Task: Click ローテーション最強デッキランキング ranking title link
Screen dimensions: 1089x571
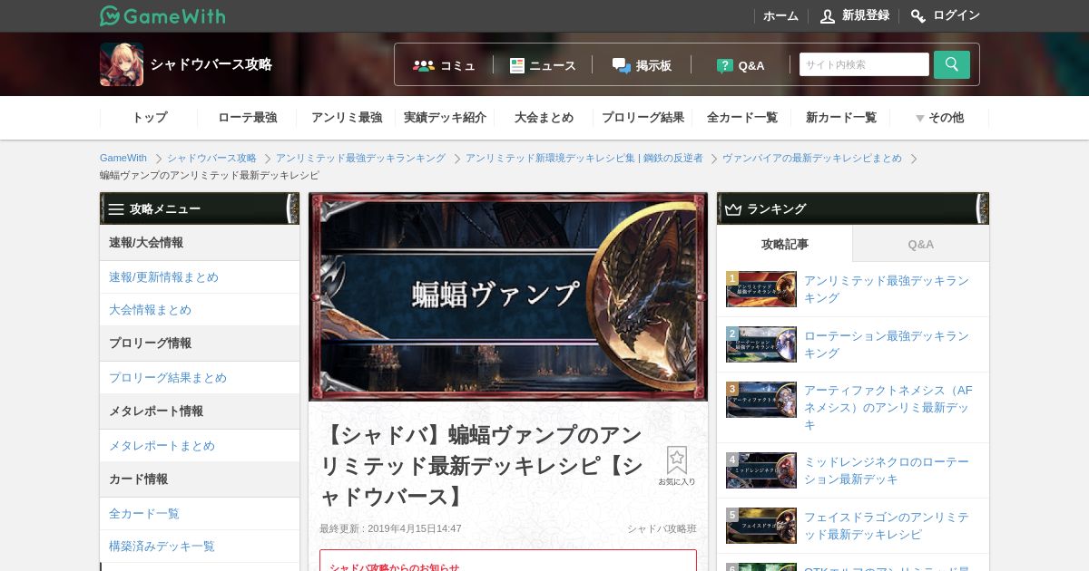Action: [x=887, y=344]
